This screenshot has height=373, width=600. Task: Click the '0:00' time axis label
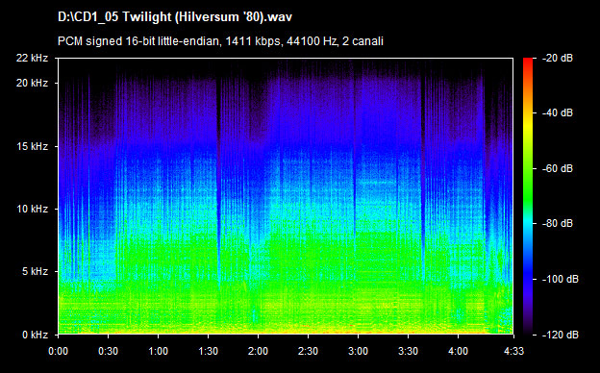[58, 351]
